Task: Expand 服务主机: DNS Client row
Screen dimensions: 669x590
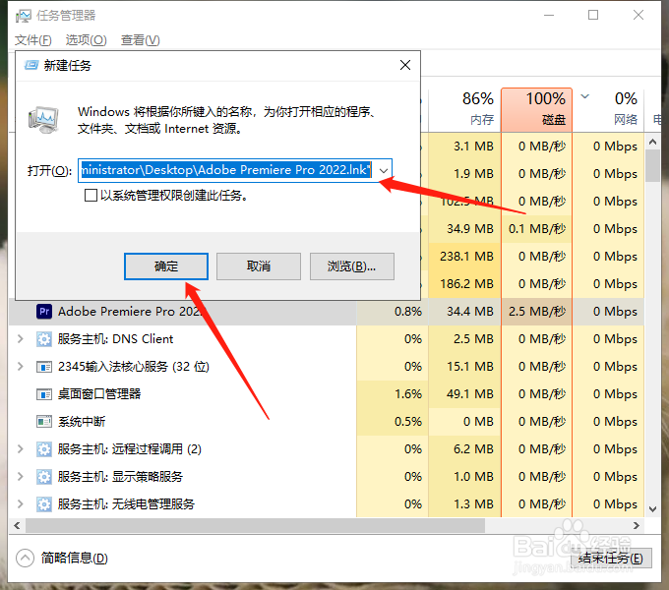Action: click(x=20, y=339)
